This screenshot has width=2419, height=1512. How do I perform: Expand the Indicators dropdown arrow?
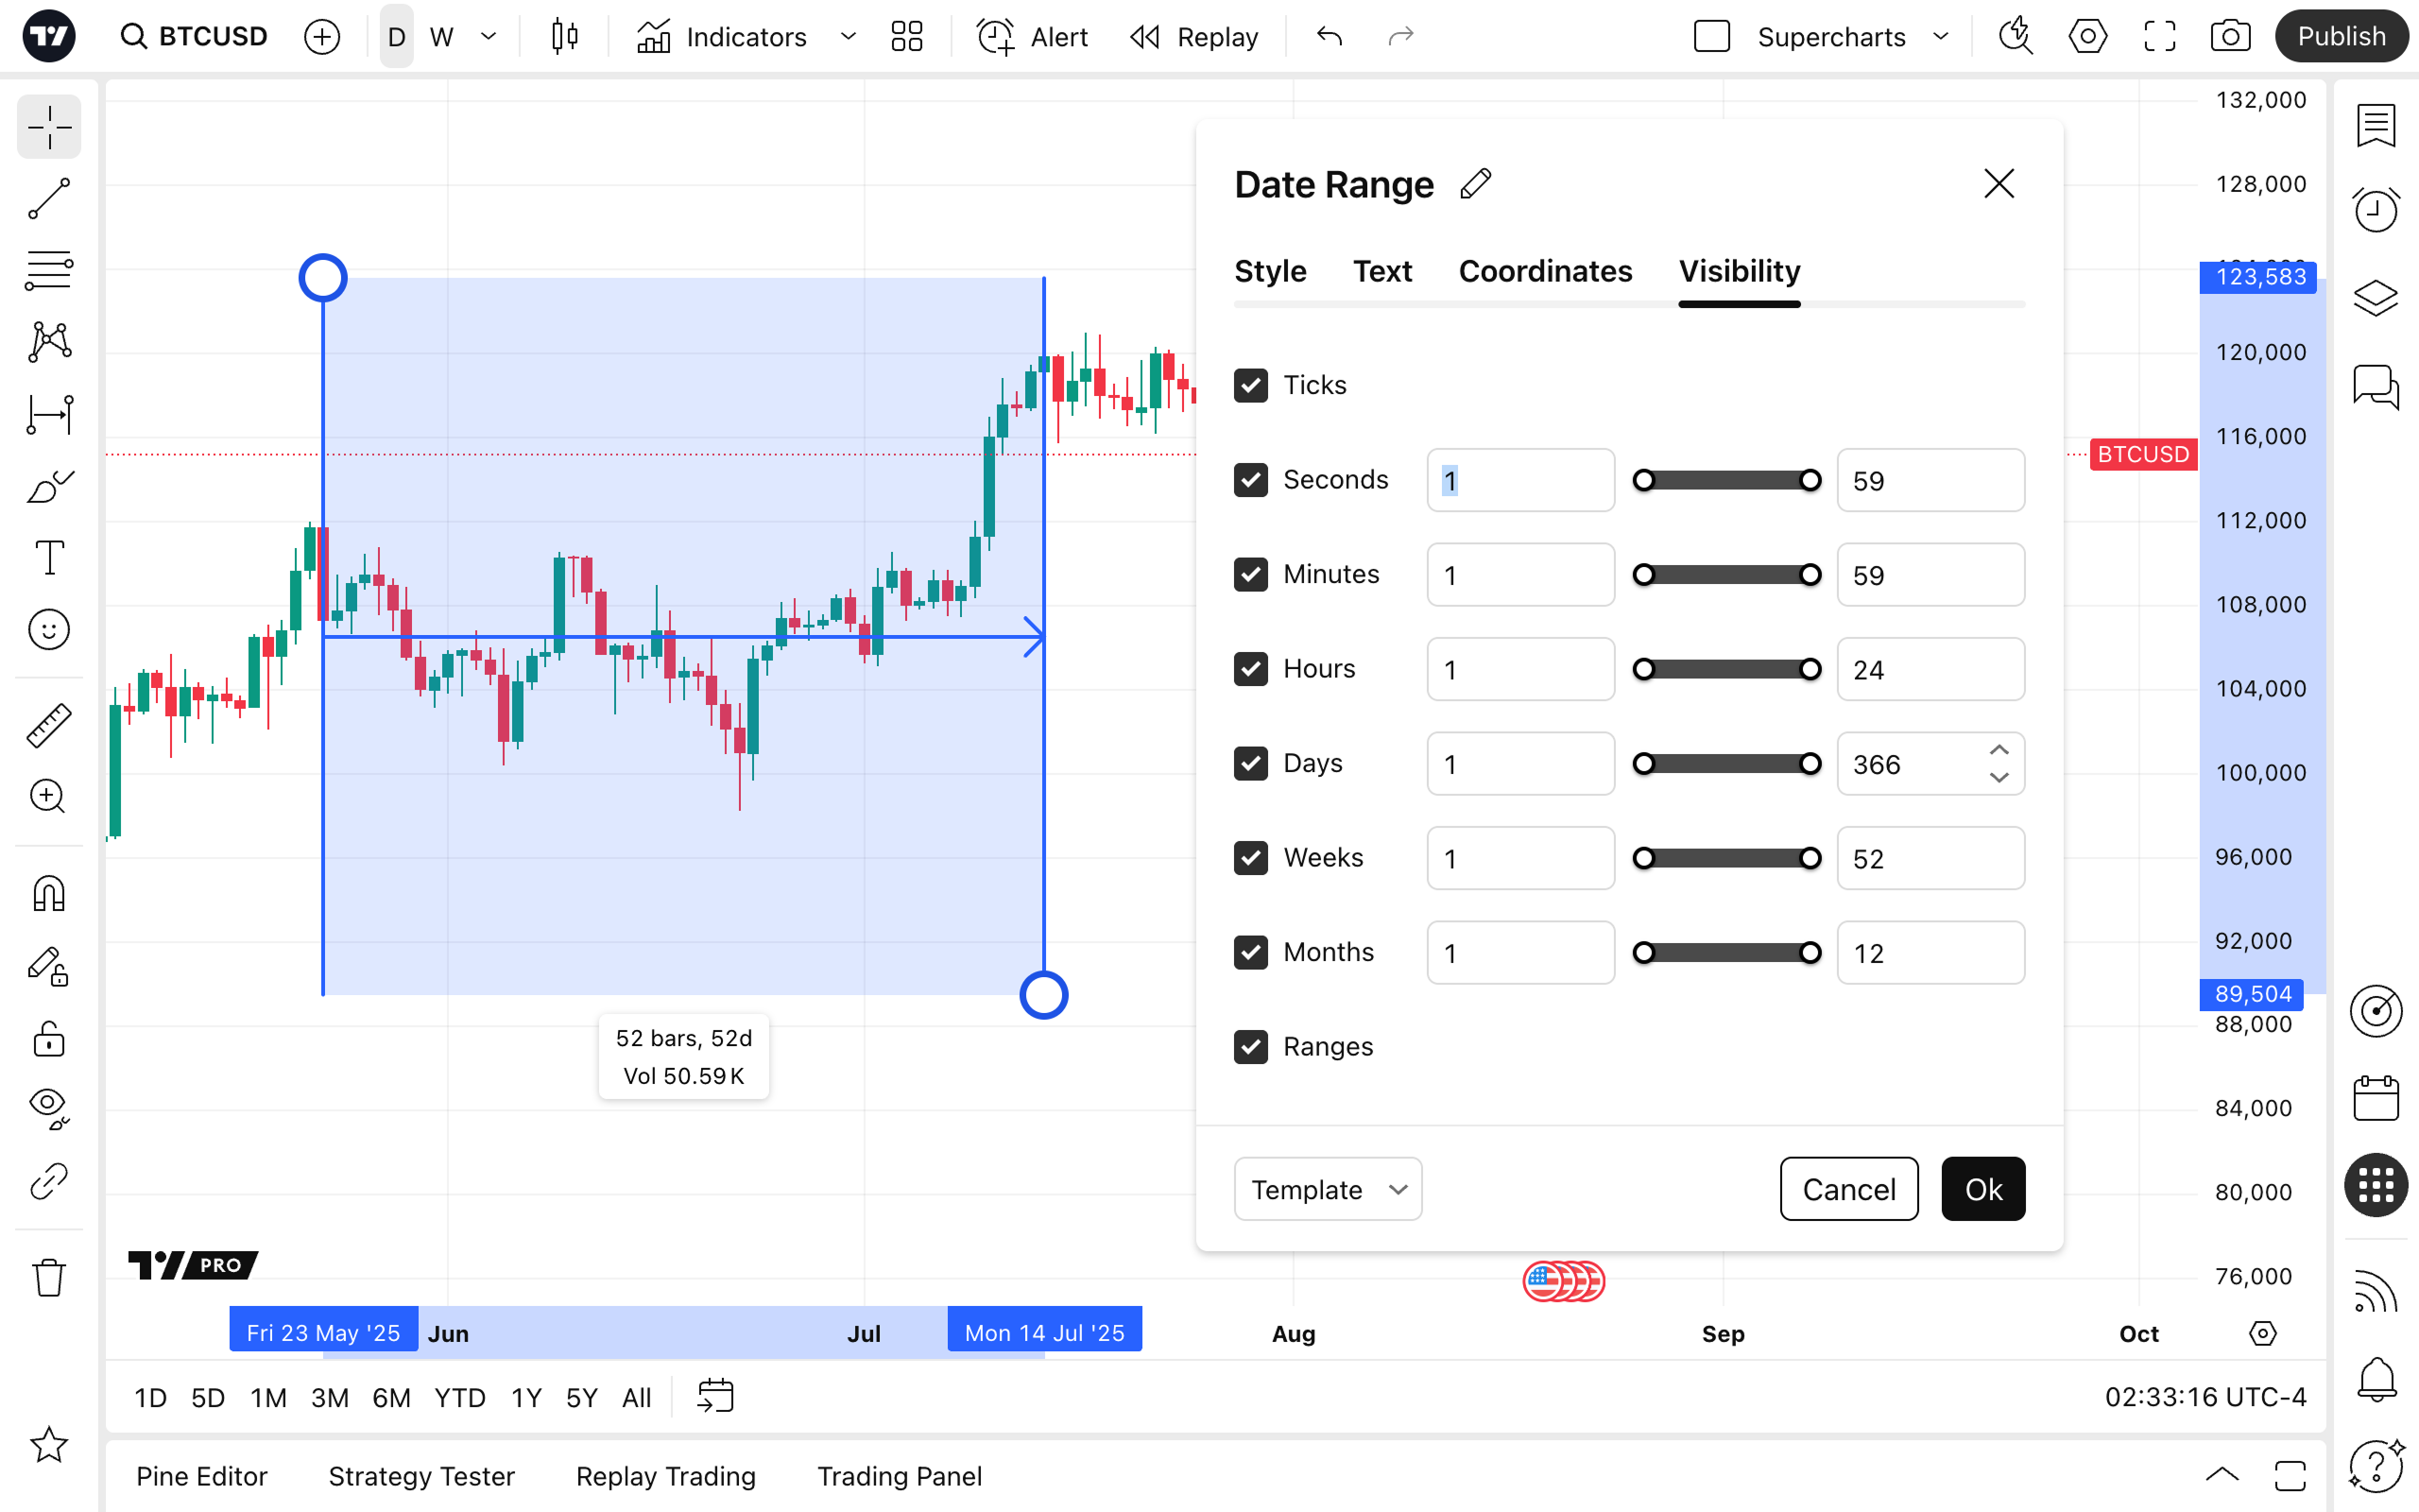(x=848, y=37)
